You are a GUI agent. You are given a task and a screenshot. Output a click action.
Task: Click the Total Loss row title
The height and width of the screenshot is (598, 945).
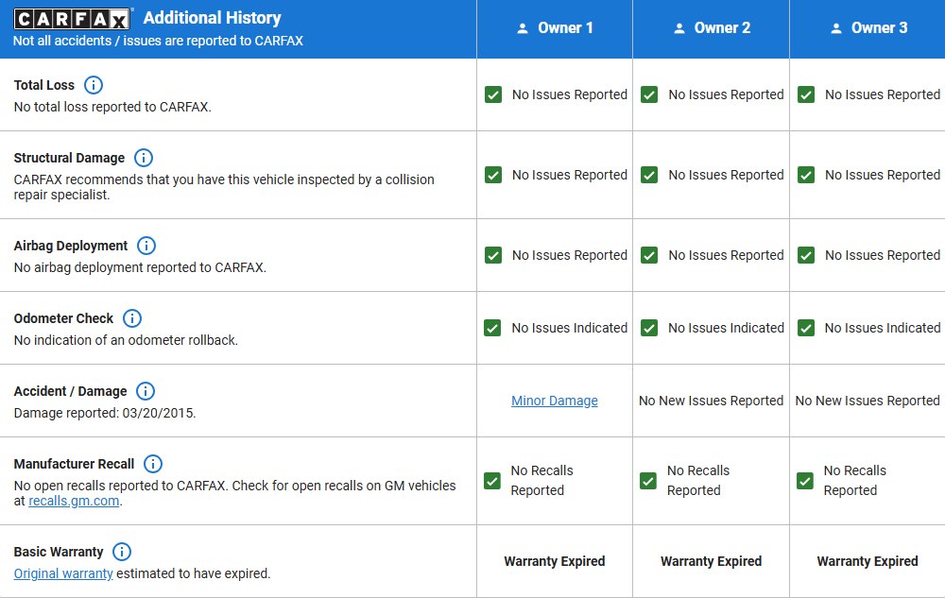pos(44,85)
